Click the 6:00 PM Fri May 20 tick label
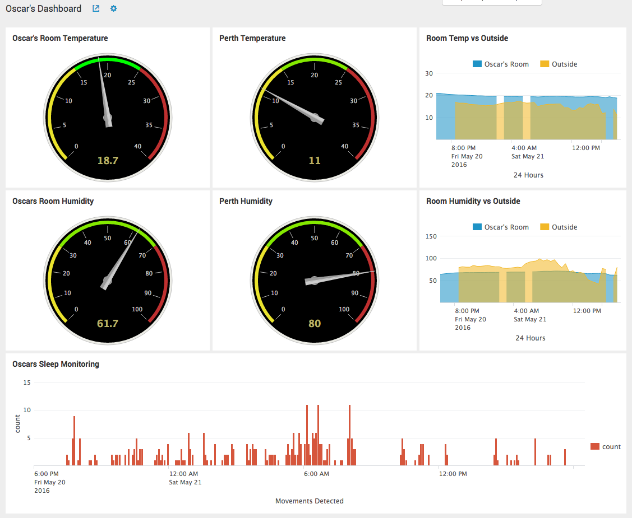Viewport: 632px width, 518px height. pyautogui.click(x=49, y=482)
